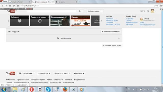This screenshot has height=92, width=163.
Task: Stop page loading with the X button
Action: click(x=10, y=6)
